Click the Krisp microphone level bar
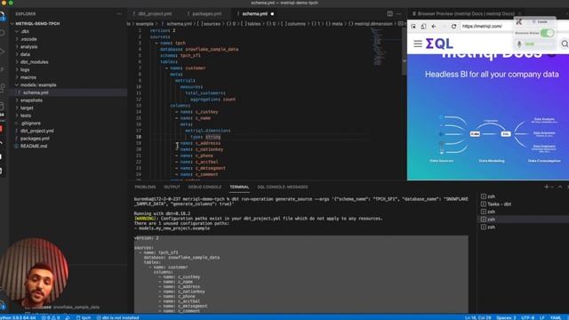Image resolution: width=569 pixels, height=320 pixels. click(x=539, y=44)
